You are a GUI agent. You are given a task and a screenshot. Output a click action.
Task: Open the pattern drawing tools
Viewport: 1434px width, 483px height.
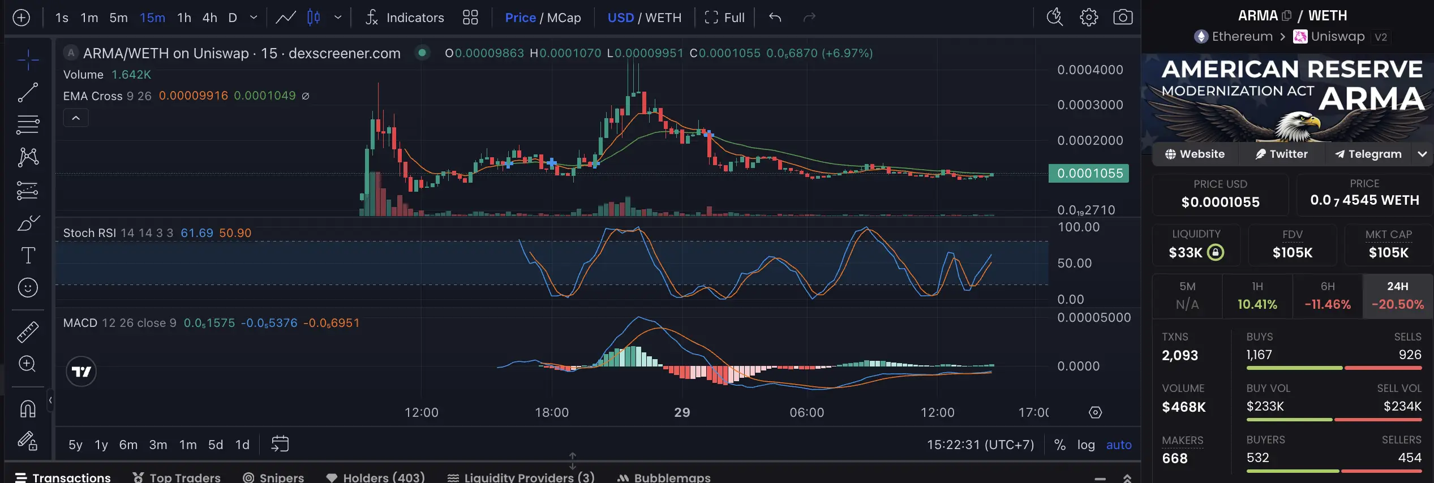click(x=28, y=157)
